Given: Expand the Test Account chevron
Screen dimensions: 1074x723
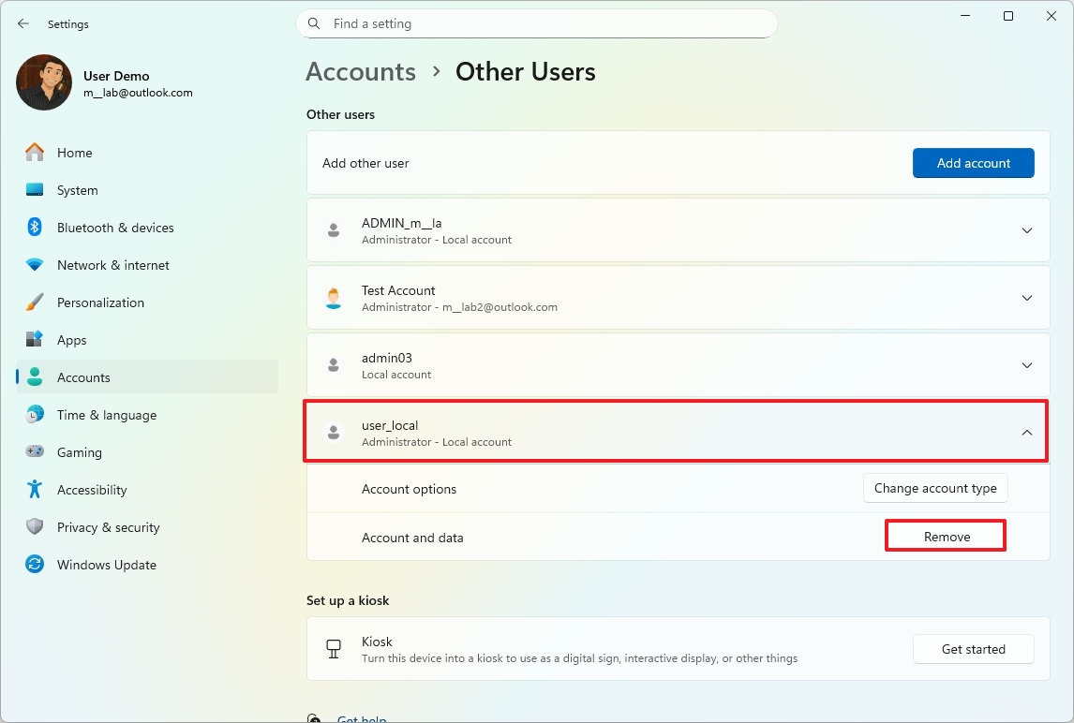Looking at the screenshot, I should (x=1026, y=298).
